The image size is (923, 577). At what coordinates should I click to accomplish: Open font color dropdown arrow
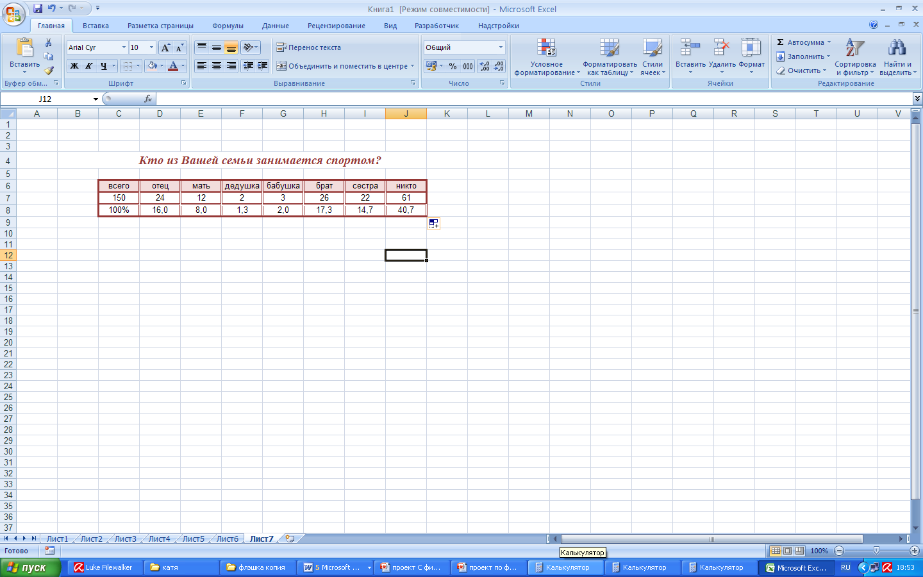click(183, 66)
